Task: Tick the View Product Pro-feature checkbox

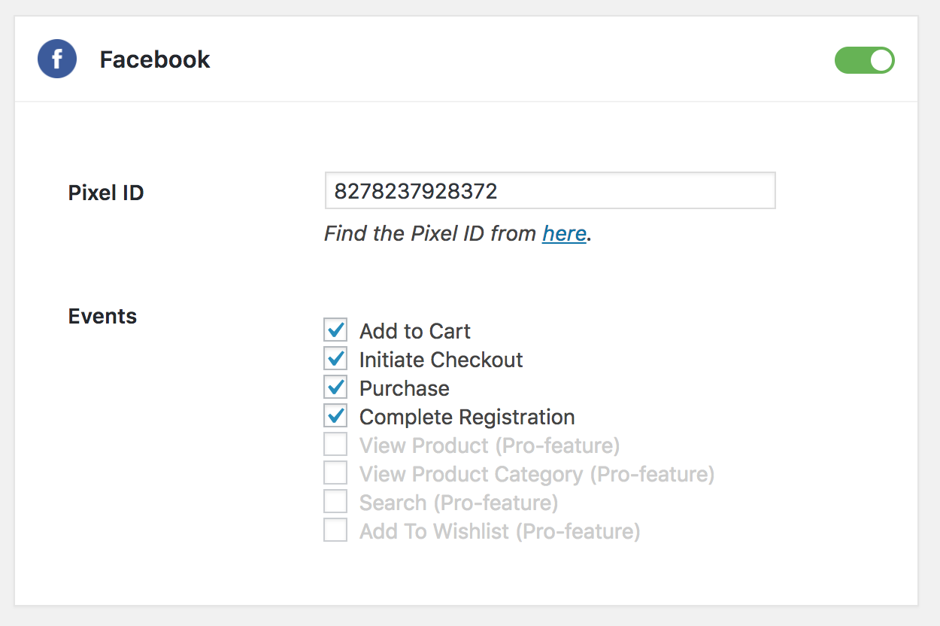Action: (x=335, y=445)
